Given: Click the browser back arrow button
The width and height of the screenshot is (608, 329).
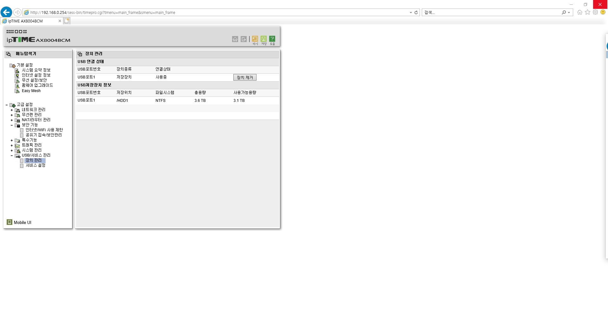Looking at the screenshot, I should (6, 12).
